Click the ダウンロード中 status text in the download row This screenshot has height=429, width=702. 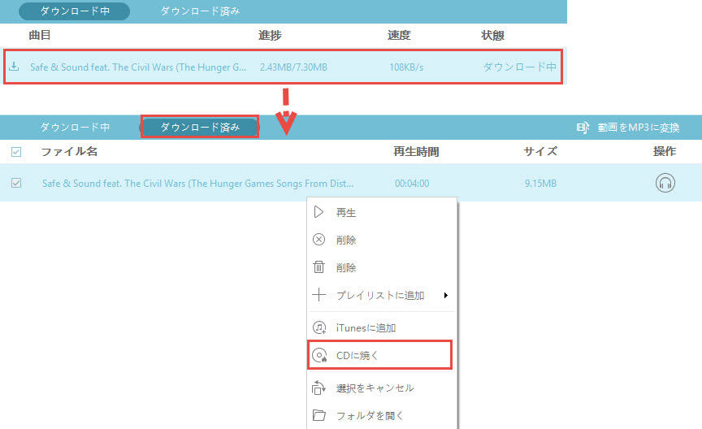click(x=520, y=67)
